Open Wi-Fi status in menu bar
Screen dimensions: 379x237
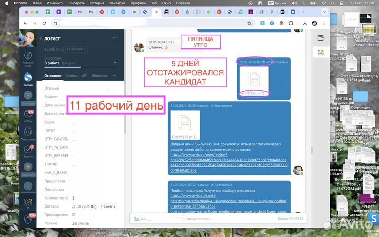coord(324,3)
